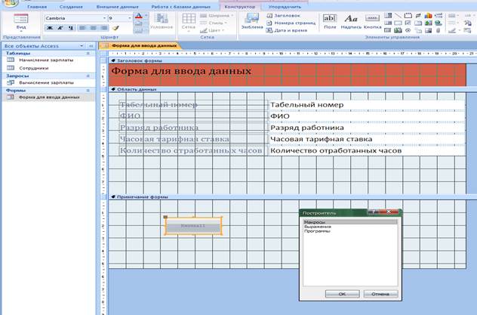Open the font color dropdown arrow
This screenshot has height=315, width=477.
tap(146, 16)
